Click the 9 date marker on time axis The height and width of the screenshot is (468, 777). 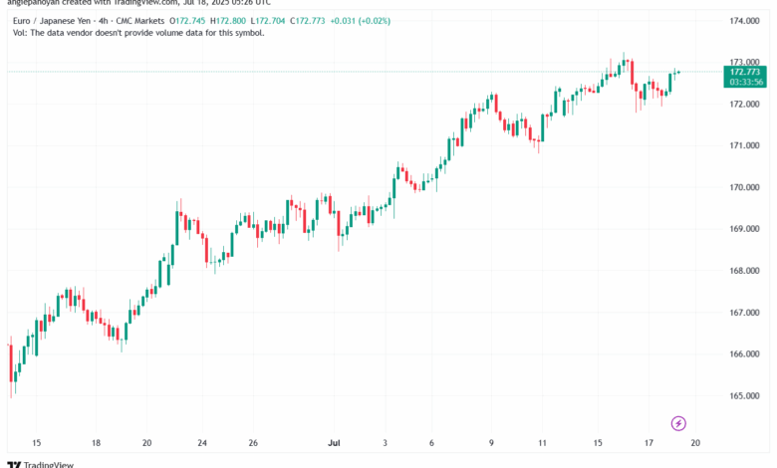pyautogui.click(x=491, y=443)
